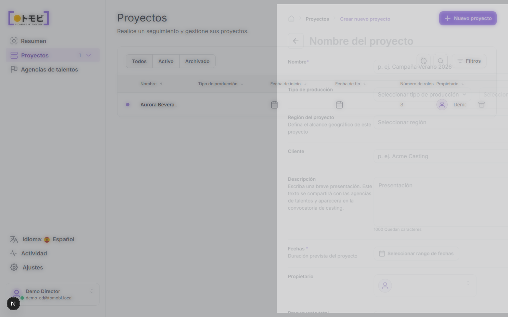Click the search magnifier icon
The image size is (508, 317).
tap(441, 61)
